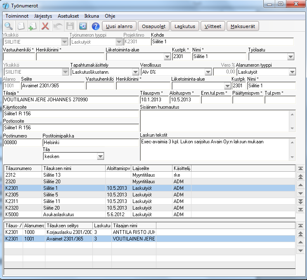Click the blue question mark help icon

pyautogui.click(x=96, y=26)
